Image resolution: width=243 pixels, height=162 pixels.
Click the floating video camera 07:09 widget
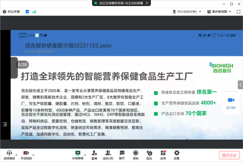pos(231,102)
